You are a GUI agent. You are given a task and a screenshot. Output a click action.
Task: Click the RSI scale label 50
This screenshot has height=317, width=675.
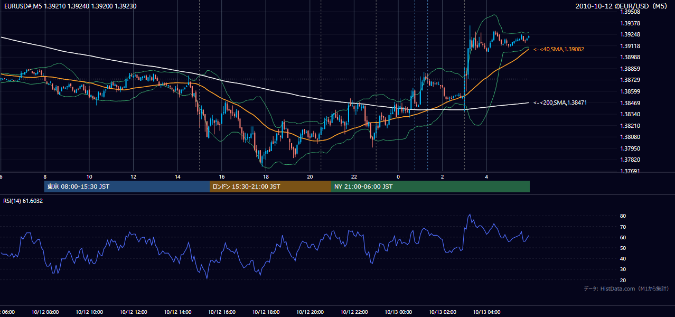(623, 248)
